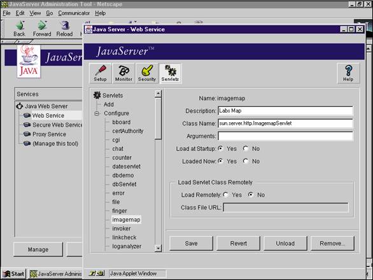Click the Proxy Service row icon
This screenshot has width=373, height=280.
[27, 134]
